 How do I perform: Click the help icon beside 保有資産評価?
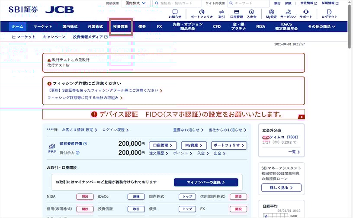pos(85,144)
